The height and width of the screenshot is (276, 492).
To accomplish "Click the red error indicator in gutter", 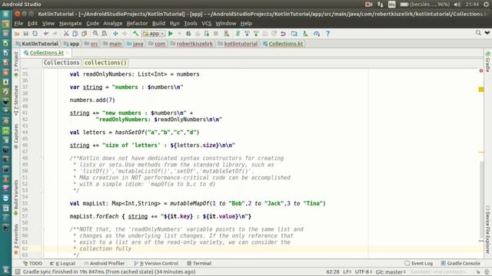I will 481,71.
